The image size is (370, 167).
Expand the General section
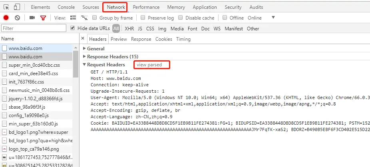(x=84, y=49)
